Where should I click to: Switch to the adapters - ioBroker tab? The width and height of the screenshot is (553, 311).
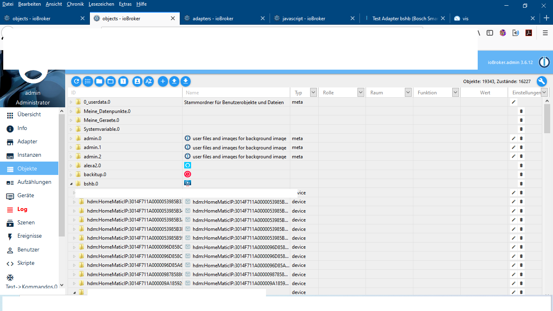[225, 18]
